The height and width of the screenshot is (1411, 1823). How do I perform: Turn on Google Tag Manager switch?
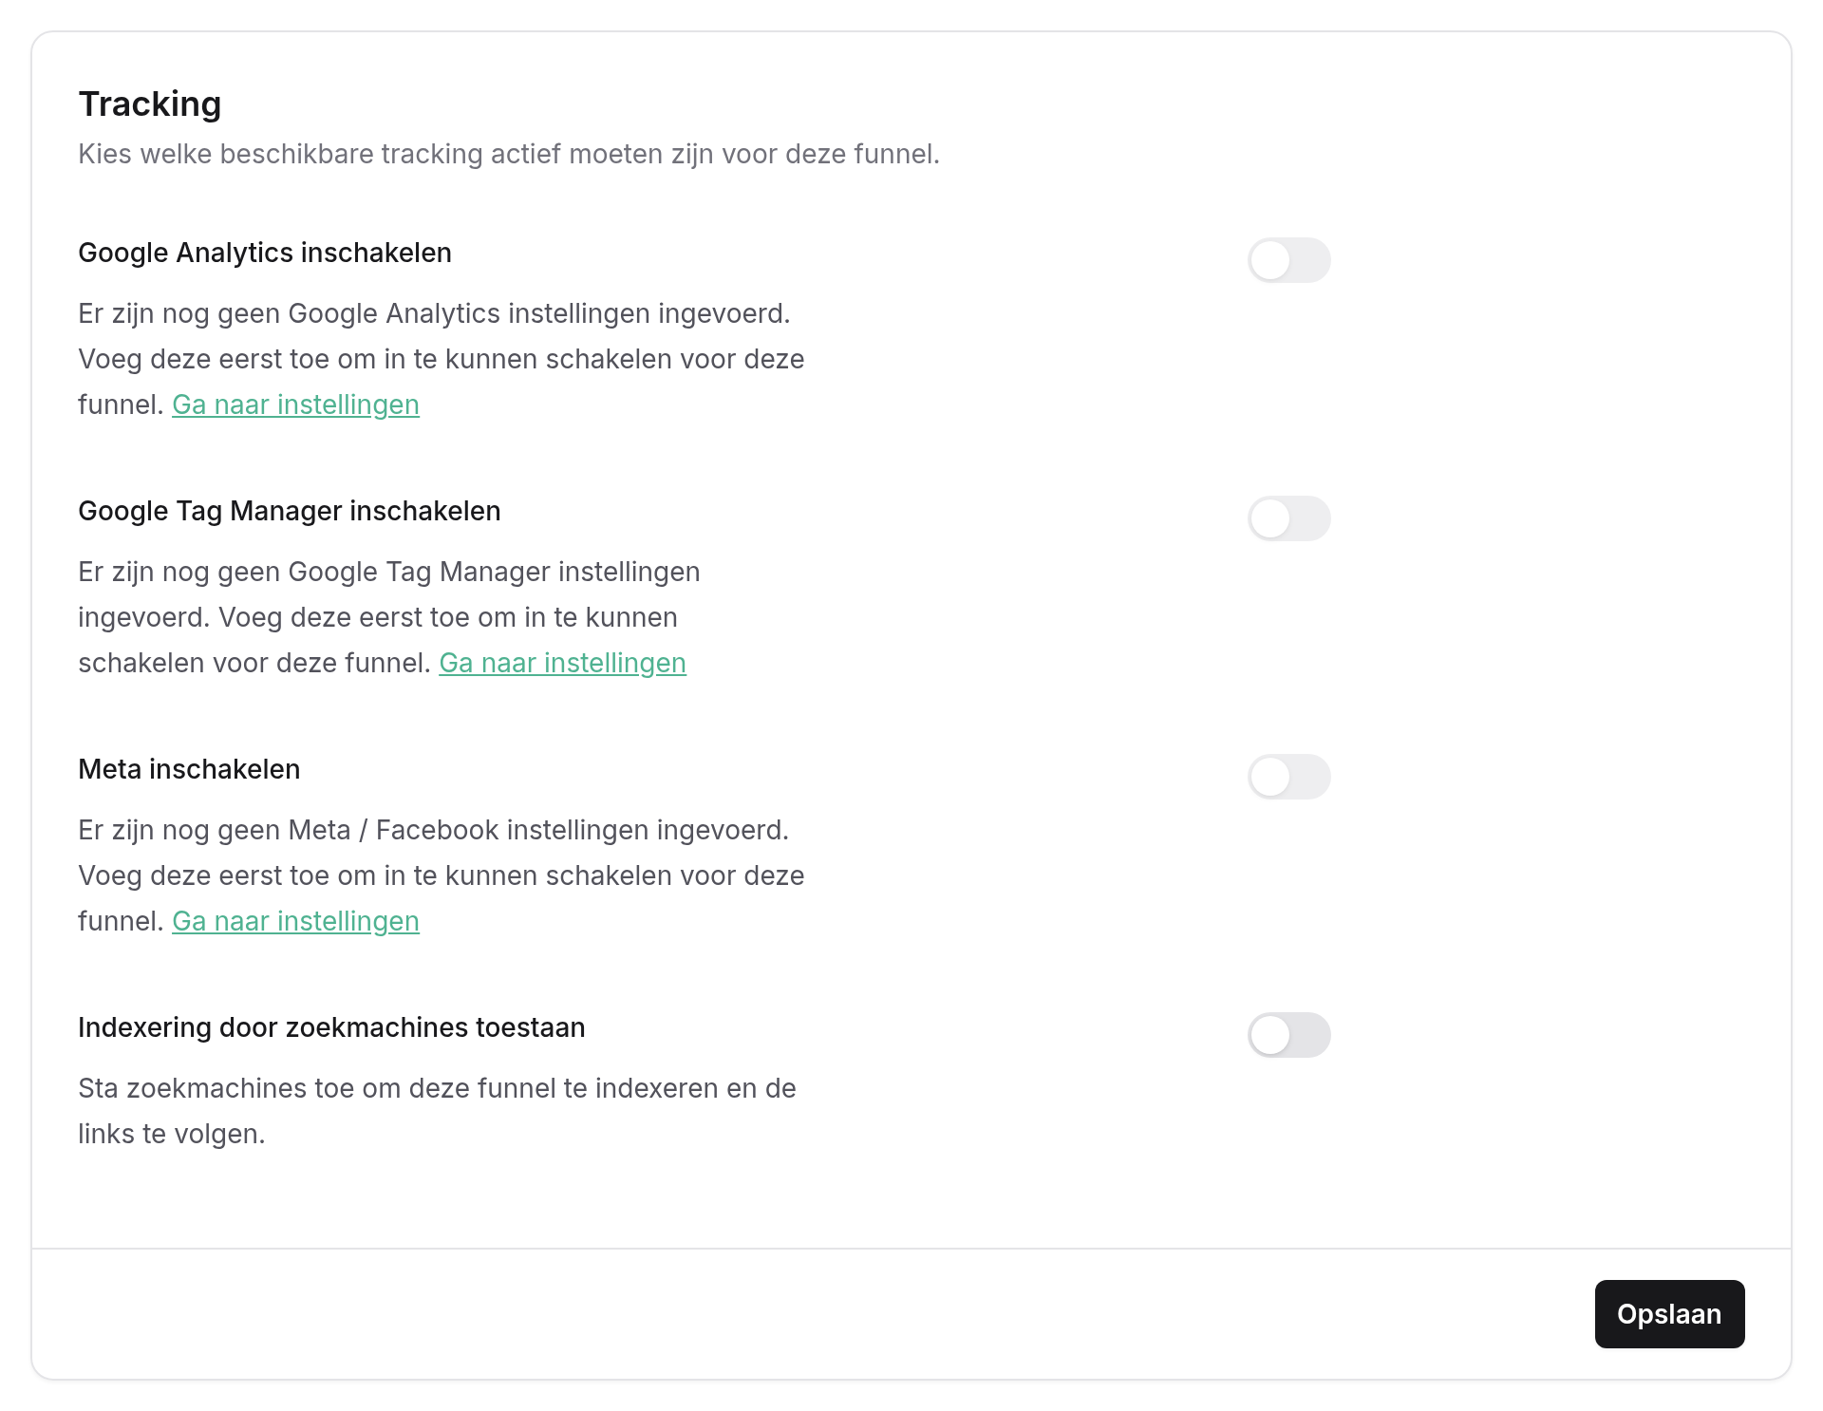1288,518
